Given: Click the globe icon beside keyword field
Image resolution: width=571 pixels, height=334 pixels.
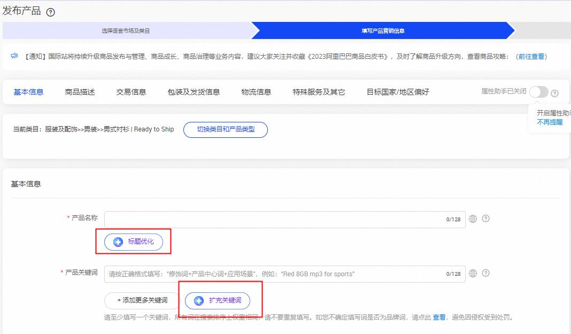Looking at the screenshot, I should click(x=473, y=273).
